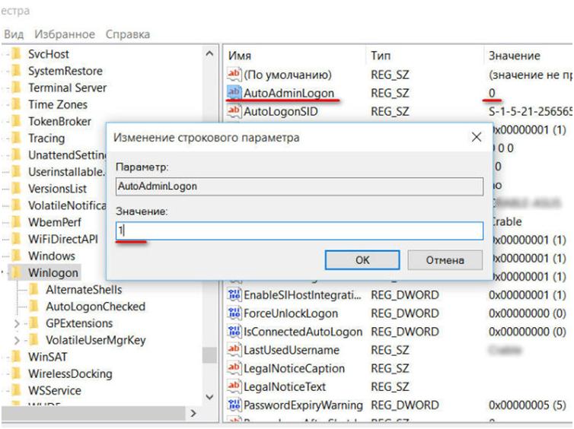This screenshot has height=429, width=574.
Task: Click the LegalNoticeCaption name text
Action: (295, 368)
